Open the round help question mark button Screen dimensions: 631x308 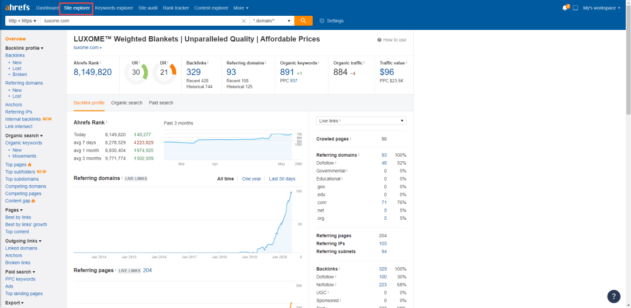point(613,296)
